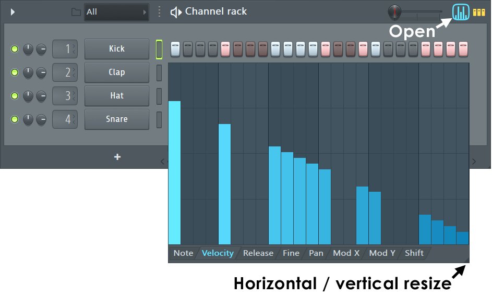Viewport: 492px width, 297px height.
Task: Click the graph editor resize corner grip
Action: [466, 259]
